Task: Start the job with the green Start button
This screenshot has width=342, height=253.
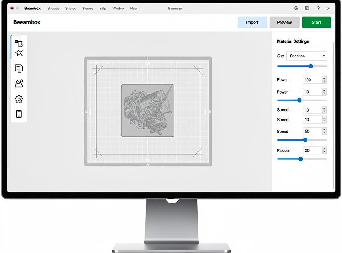Action: [316, 22]
